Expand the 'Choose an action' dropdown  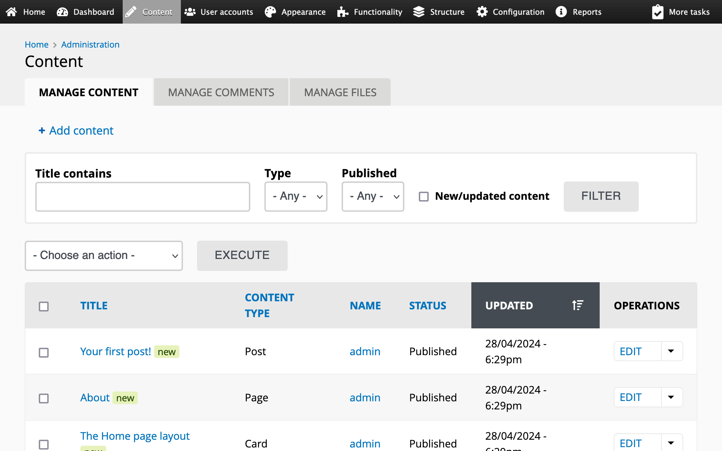104,256
